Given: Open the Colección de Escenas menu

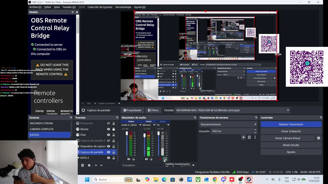Looking at the screenshot, I should pyautogui.click(x=100, y=7).
